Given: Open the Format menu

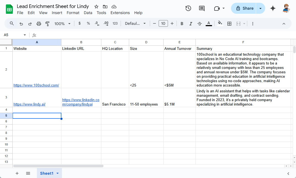Looking at the screenshot, I should [73, 13].
